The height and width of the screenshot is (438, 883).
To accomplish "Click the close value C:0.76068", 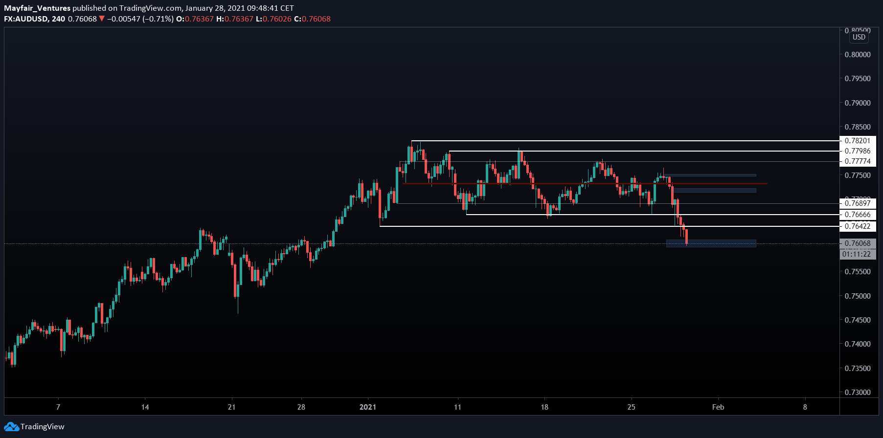I will pos(312,19).
